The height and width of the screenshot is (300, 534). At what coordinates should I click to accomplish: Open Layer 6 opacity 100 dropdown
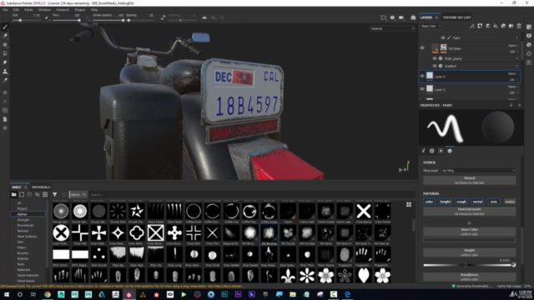pos(513,80)
